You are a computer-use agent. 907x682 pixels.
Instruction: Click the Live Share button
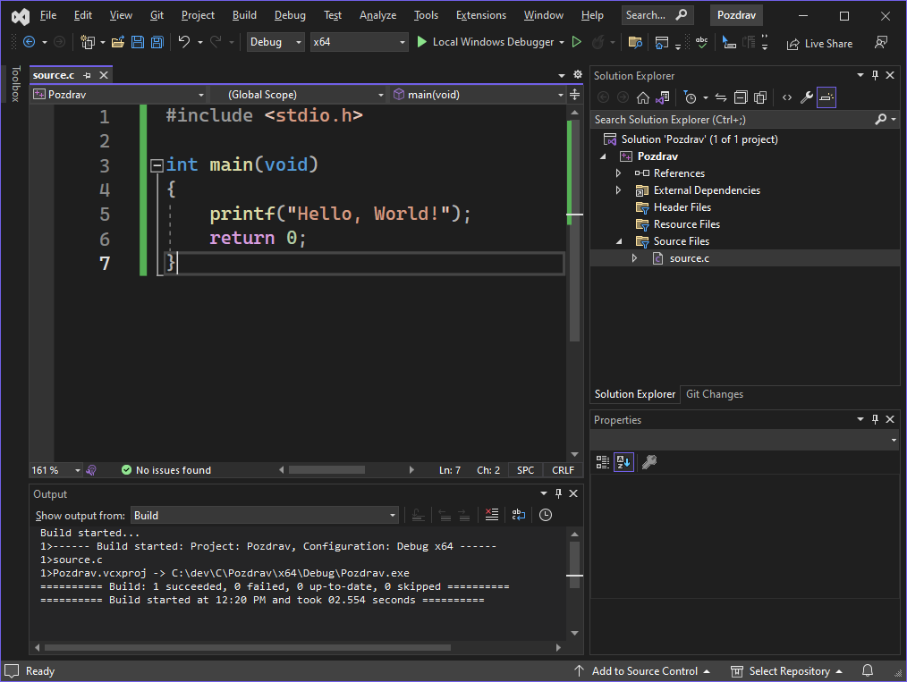(819, 43)
